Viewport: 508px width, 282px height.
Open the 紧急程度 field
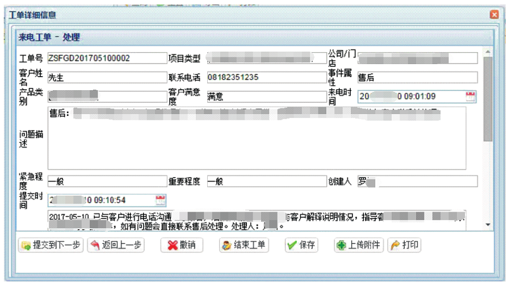click(107, 182)
